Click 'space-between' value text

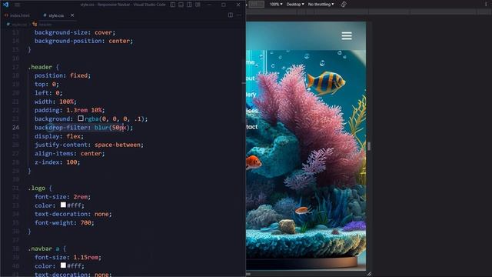[x=118, y=145]
